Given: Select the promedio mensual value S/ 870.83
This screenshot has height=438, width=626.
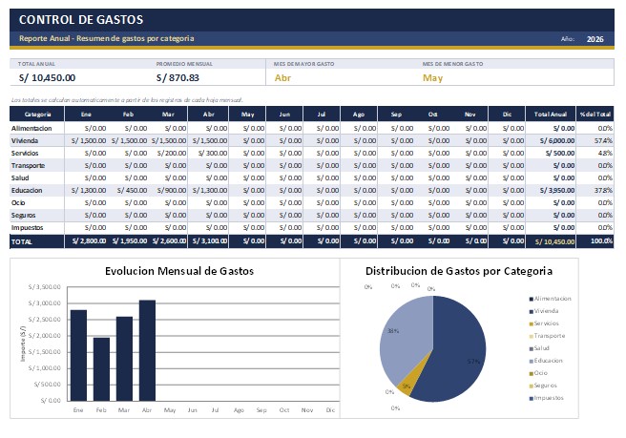Looking at the screenshot, I should tap(177, 78).
